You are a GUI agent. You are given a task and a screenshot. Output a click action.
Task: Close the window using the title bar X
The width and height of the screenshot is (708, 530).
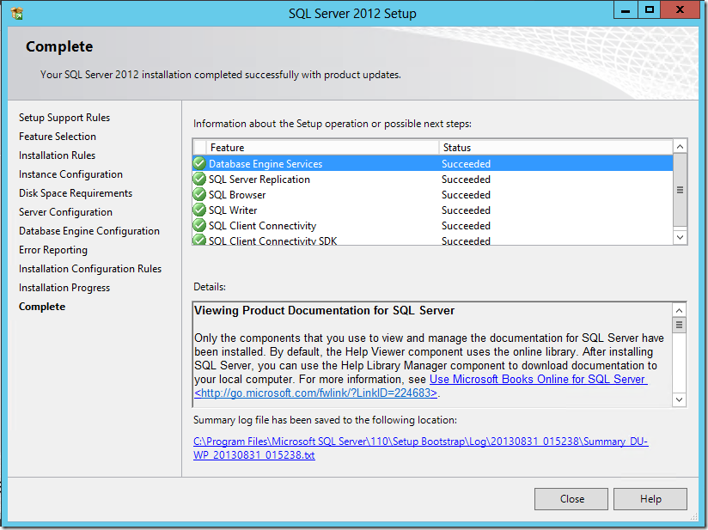tap(680, 10)
